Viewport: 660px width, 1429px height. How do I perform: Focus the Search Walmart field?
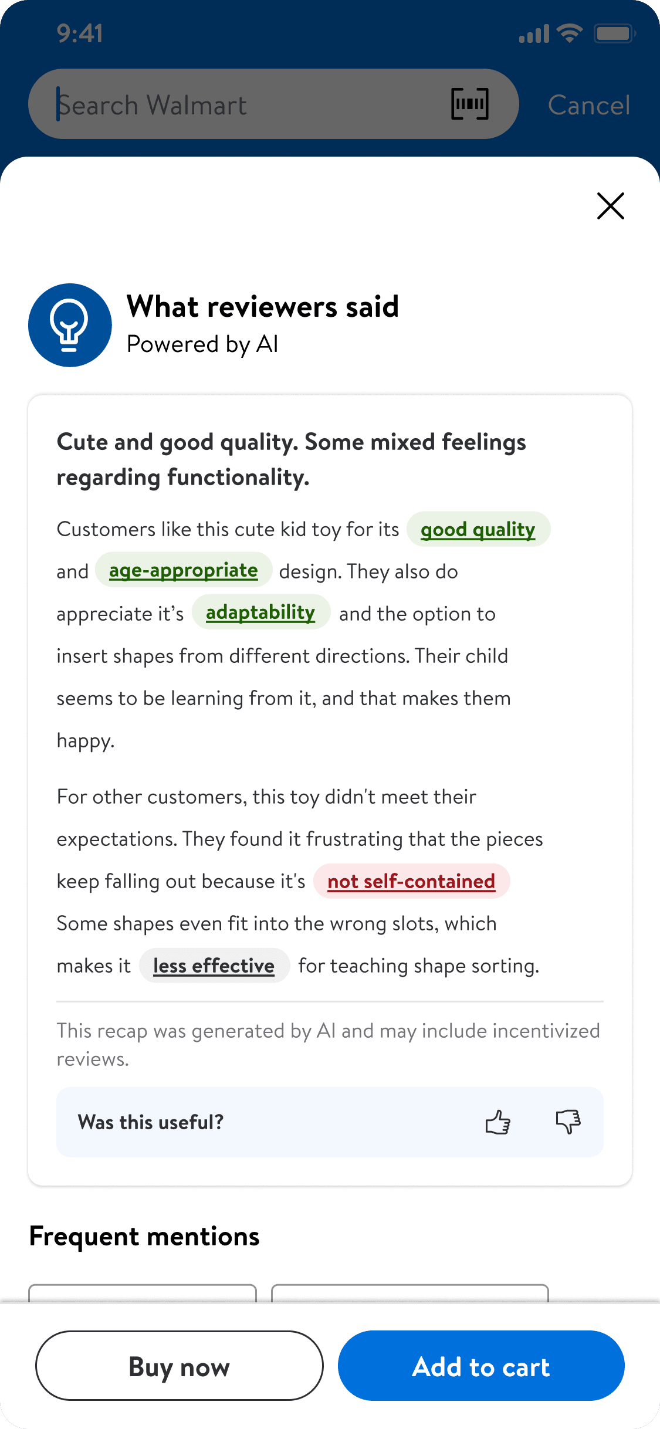coord(273,104)
